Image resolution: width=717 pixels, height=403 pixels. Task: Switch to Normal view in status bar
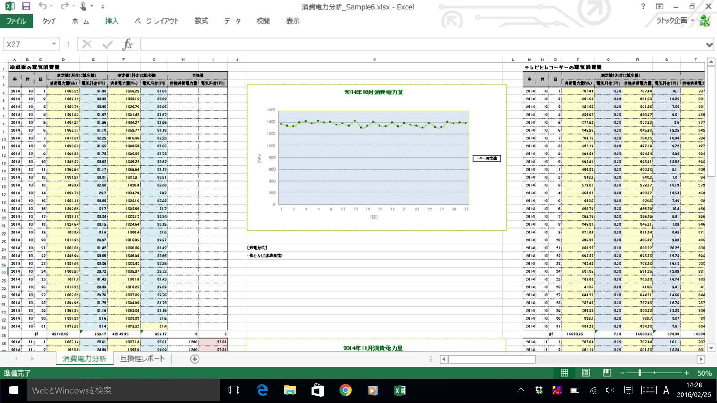coord(564,373)
